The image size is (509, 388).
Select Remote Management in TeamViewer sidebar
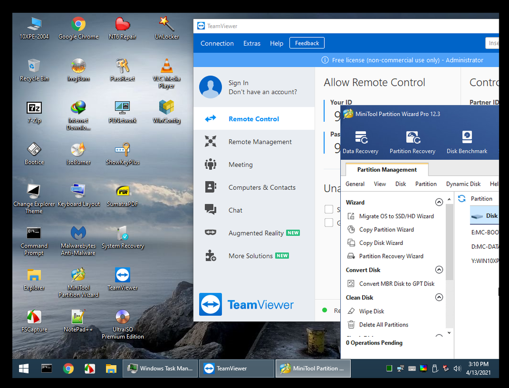tap(254, 142)
